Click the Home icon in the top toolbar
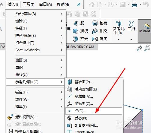The image size is (151, 133). click(x=92, y=5)
